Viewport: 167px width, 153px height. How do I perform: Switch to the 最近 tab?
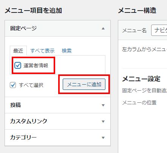pyautogui.click(x=18, y=51)
